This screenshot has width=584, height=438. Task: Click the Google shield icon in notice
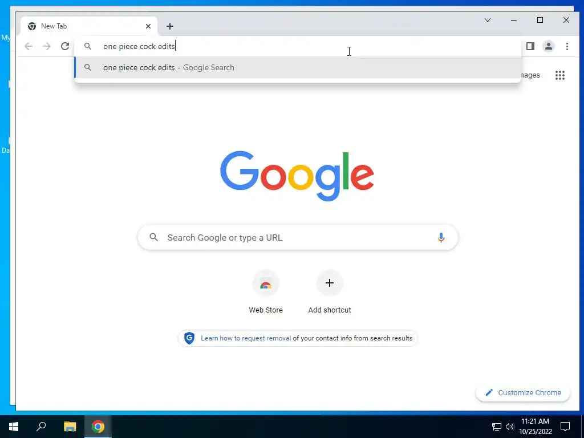pos(189,338)
